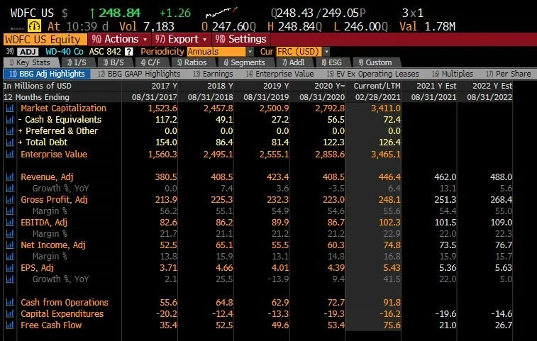Select BBG GAAP Highlights sub-tab
Viewport: 537px width, 341px height.
point(139,74)
